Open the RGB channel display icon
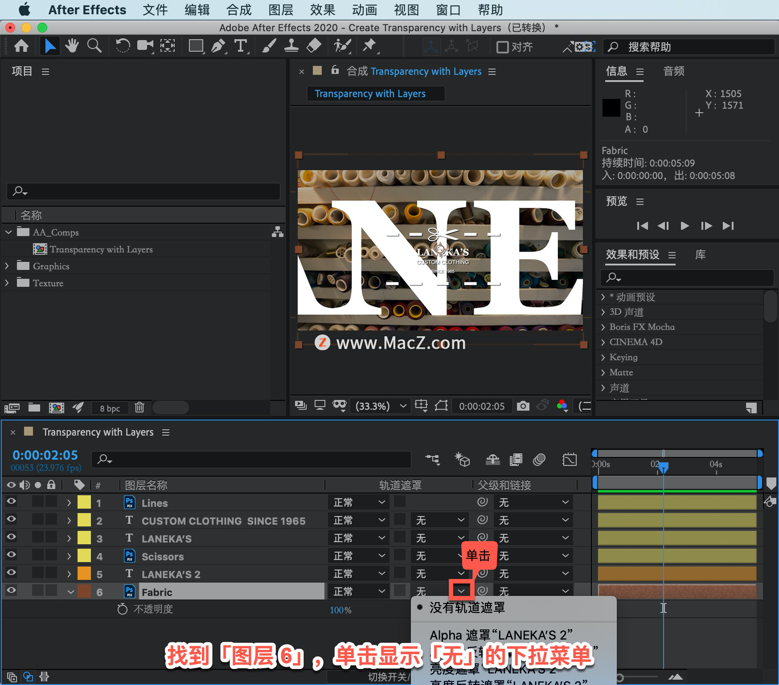Viewport: 779px width, 685px height. tap(562, 406)
